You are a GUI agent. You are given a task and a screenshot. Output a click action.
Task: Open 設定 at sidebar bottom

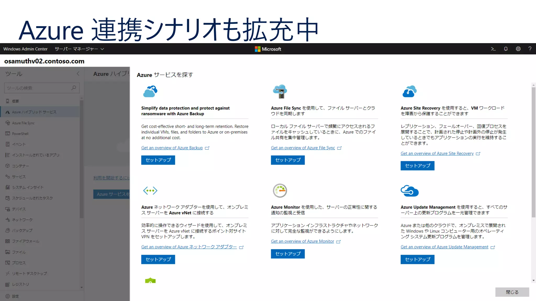pos(42,296)
